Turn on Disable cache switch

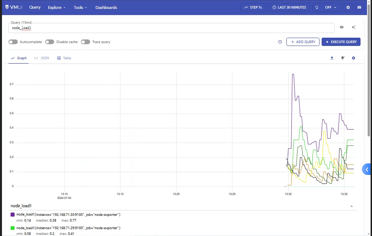pyautogui.click(x=50, y=42)
